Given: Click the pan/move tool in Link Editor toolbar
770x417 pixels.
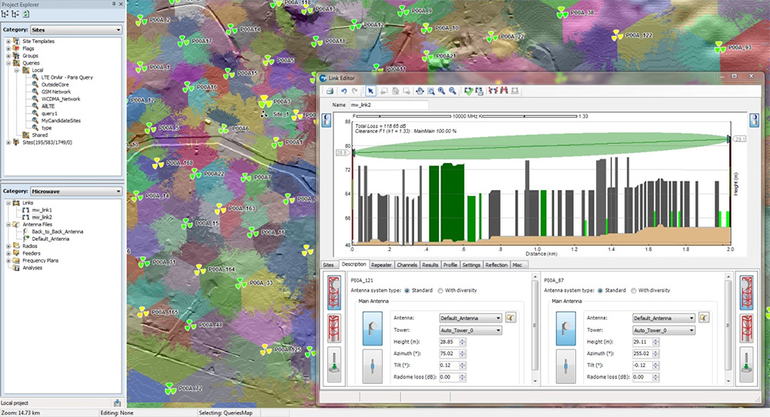Looking at the screenshot, I should [420, 91].
